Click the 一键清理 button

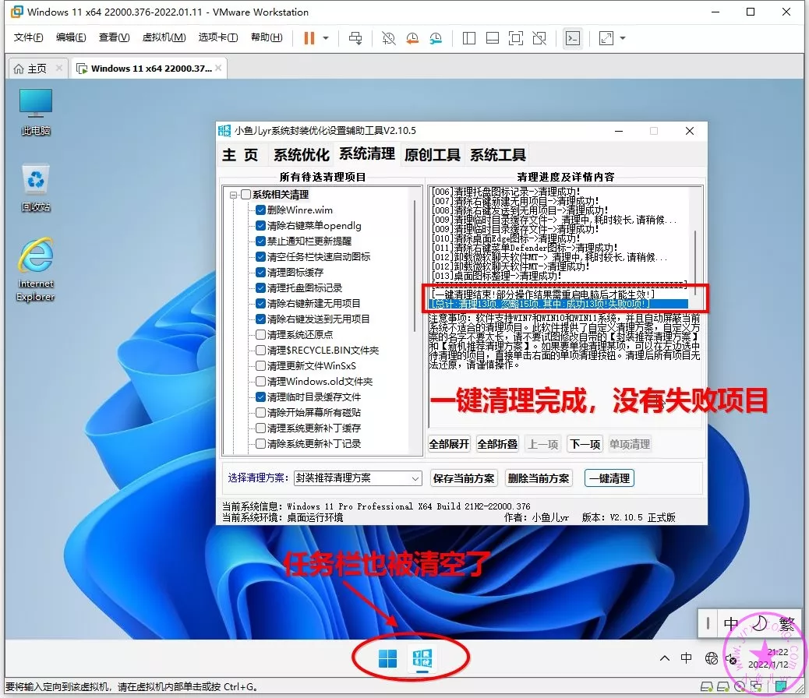click(x=609, y=478)
